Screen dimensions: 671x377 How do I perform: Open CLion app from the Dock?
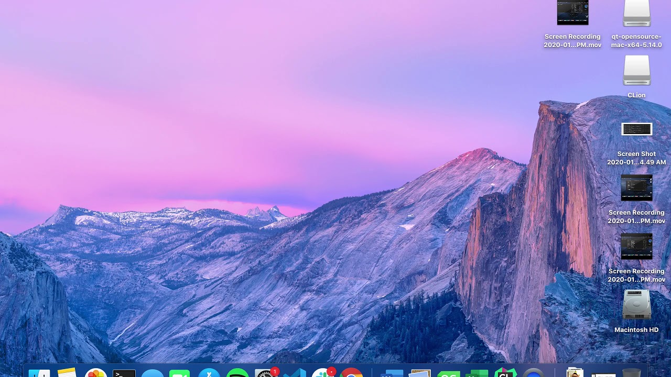click(506, 373)
